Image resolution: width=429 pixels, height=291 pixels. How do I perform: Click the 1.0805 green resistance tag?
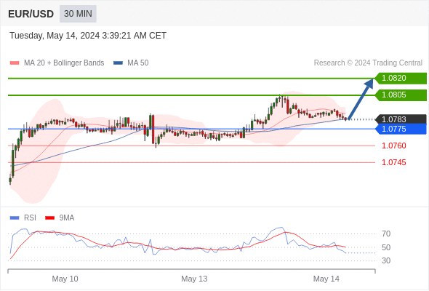[x=401, y=95]
